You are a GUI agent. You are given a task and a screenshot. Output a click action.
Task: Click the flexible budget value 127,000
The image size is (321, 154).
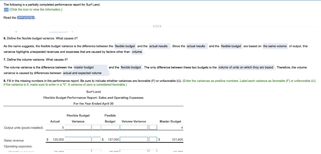(x=113, y=140)
